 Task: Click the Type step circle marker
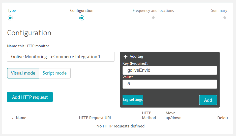[x=10, y=18]
